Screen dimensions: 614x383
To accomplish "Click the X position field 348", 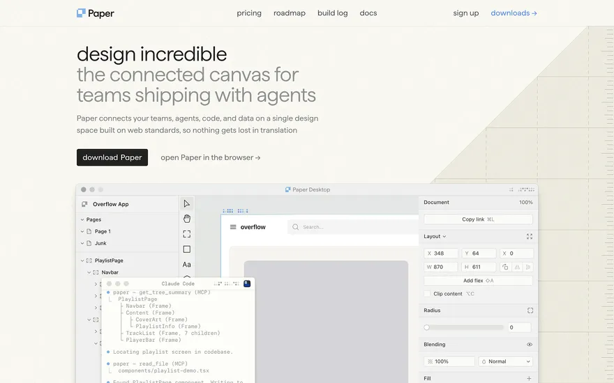I will [x=441, y=253].
